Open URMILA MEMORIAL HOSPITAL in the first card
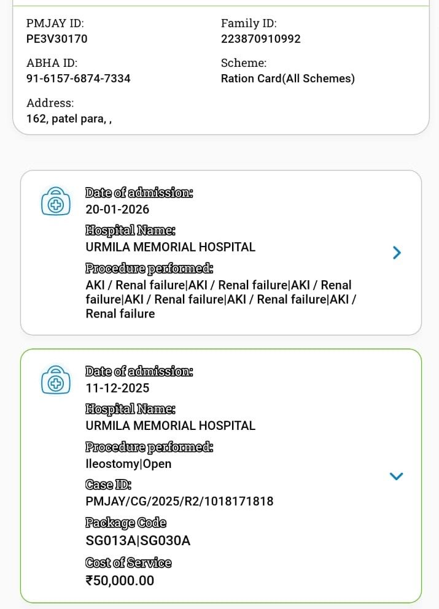 (x=170, y=247)
